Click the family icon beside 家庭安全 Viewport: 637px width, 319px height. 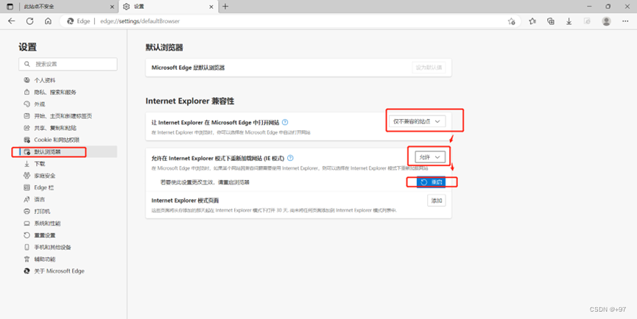(27, 176)
